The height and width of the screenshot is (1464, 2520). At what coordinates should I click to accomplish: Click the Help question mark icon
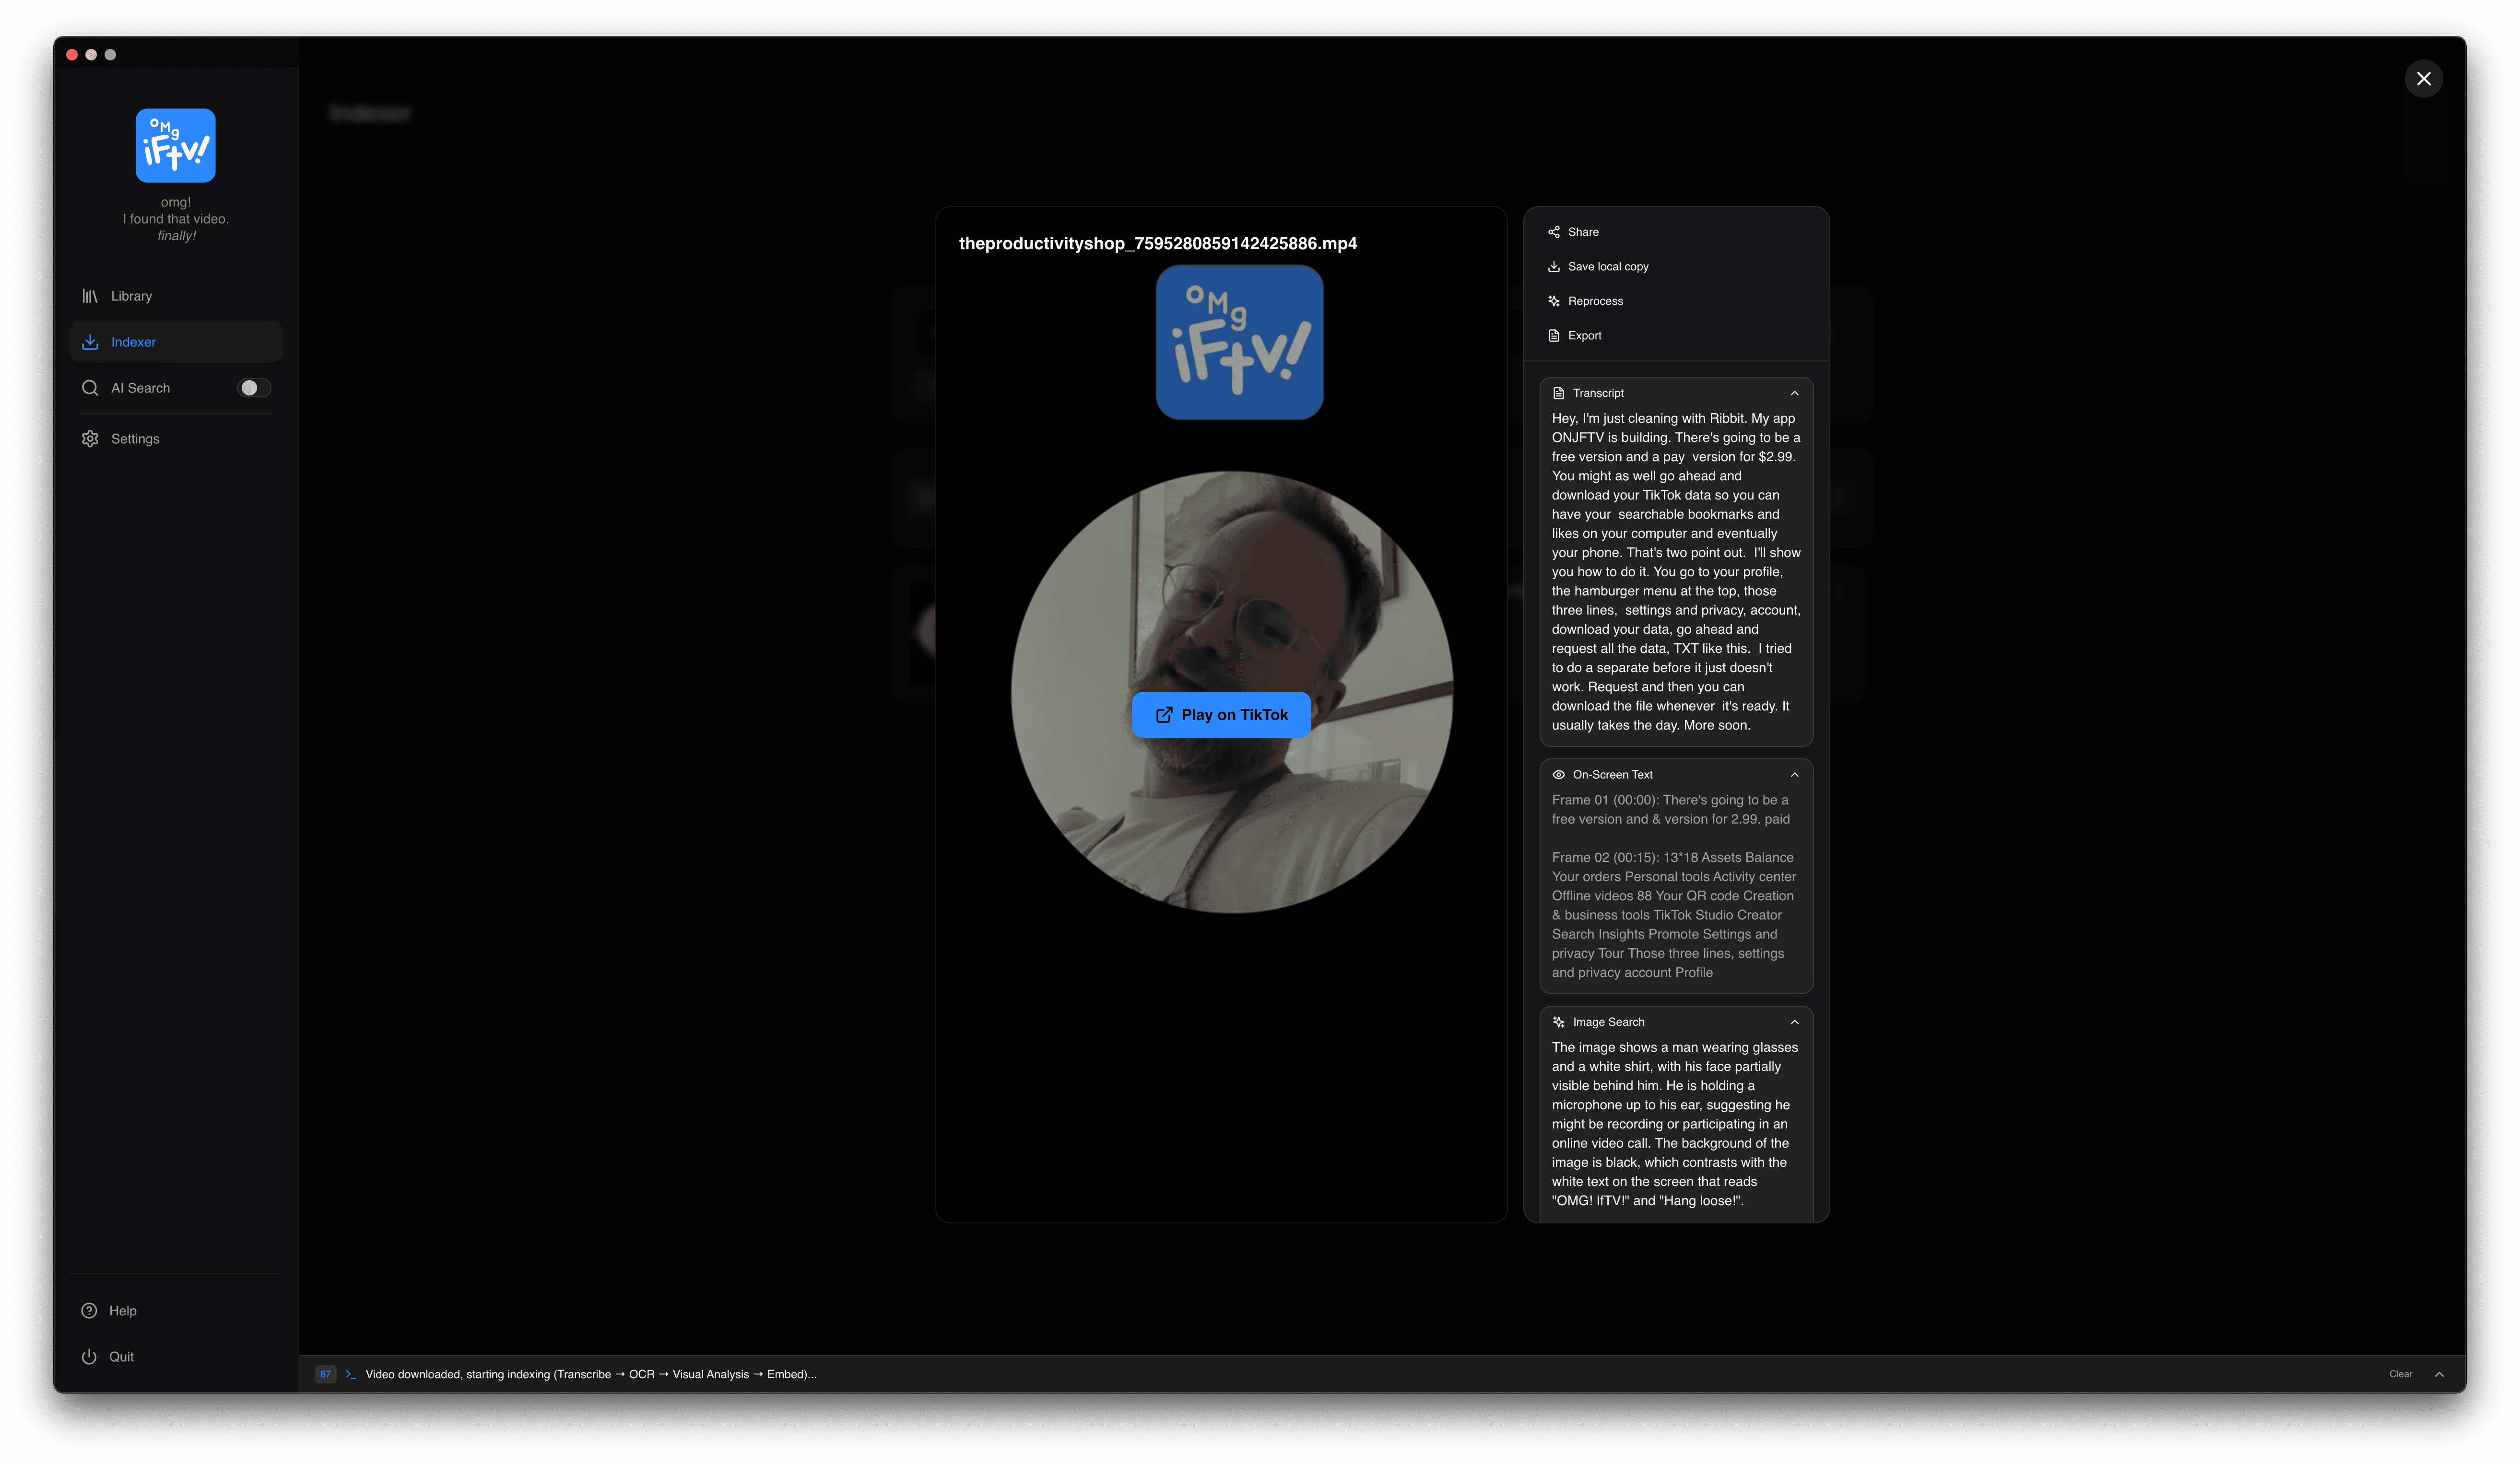pos(89,1310)
